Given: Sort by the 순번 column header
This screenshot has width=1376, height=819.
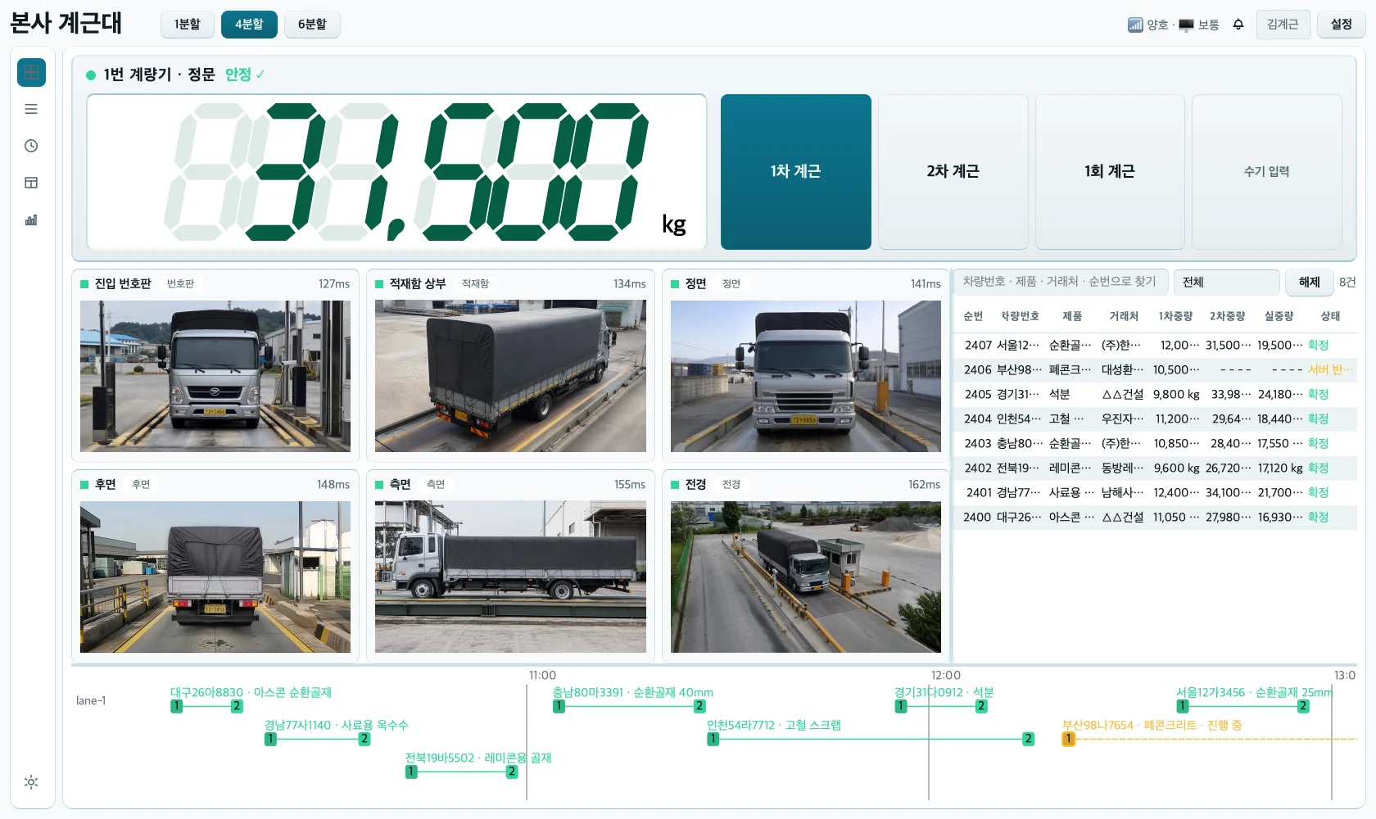Looking at the screenshot, I should tap(973, 316).
